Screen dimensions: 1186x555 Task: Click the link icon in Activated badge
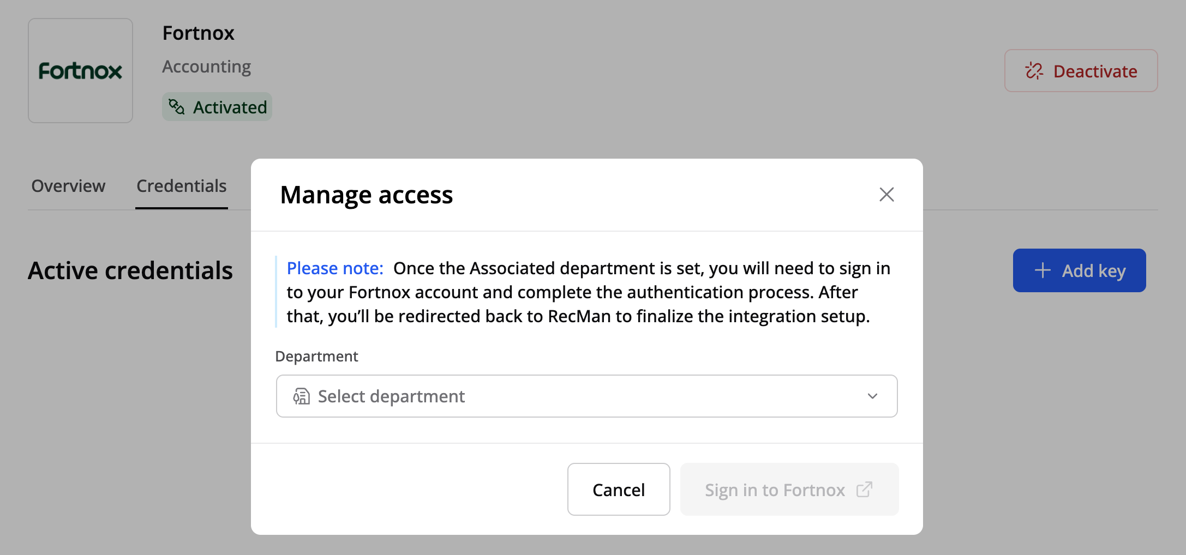[176, 107]
